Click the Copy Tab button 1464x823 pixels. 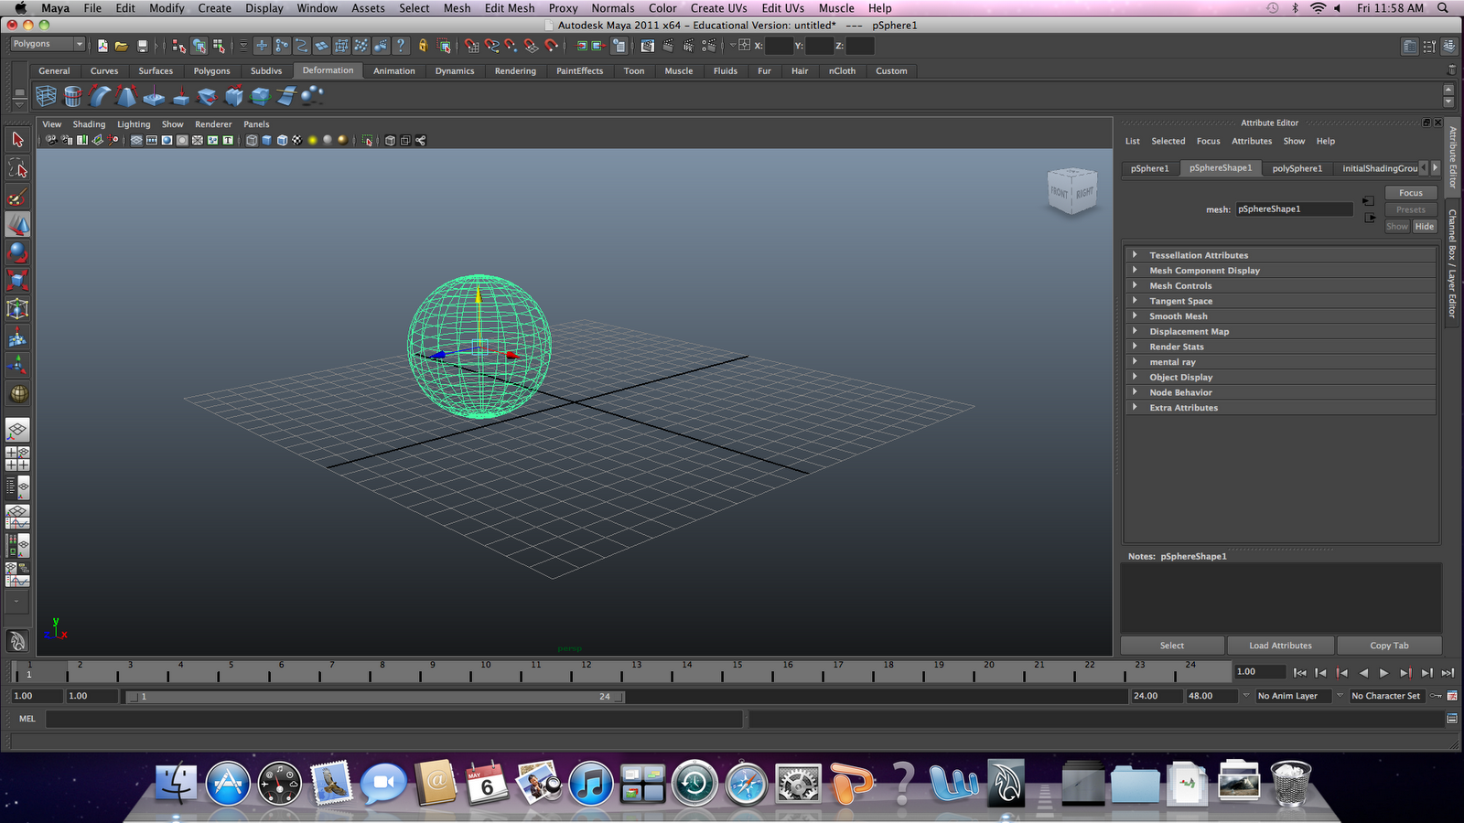coord(1389,646)
